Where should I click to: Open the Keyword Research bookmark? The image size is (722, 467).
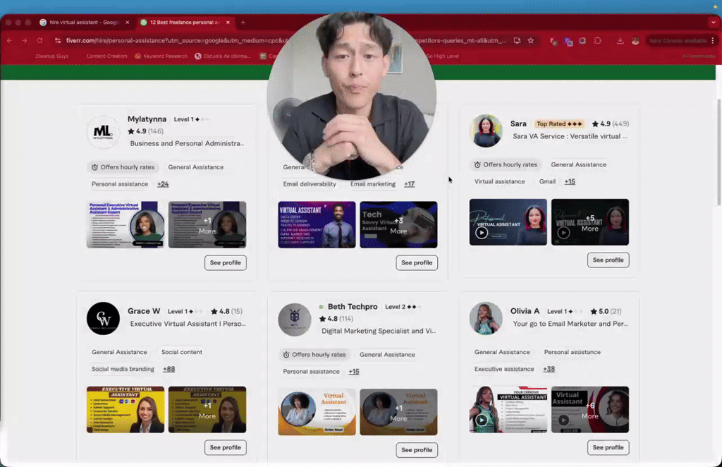click(161, 56)
